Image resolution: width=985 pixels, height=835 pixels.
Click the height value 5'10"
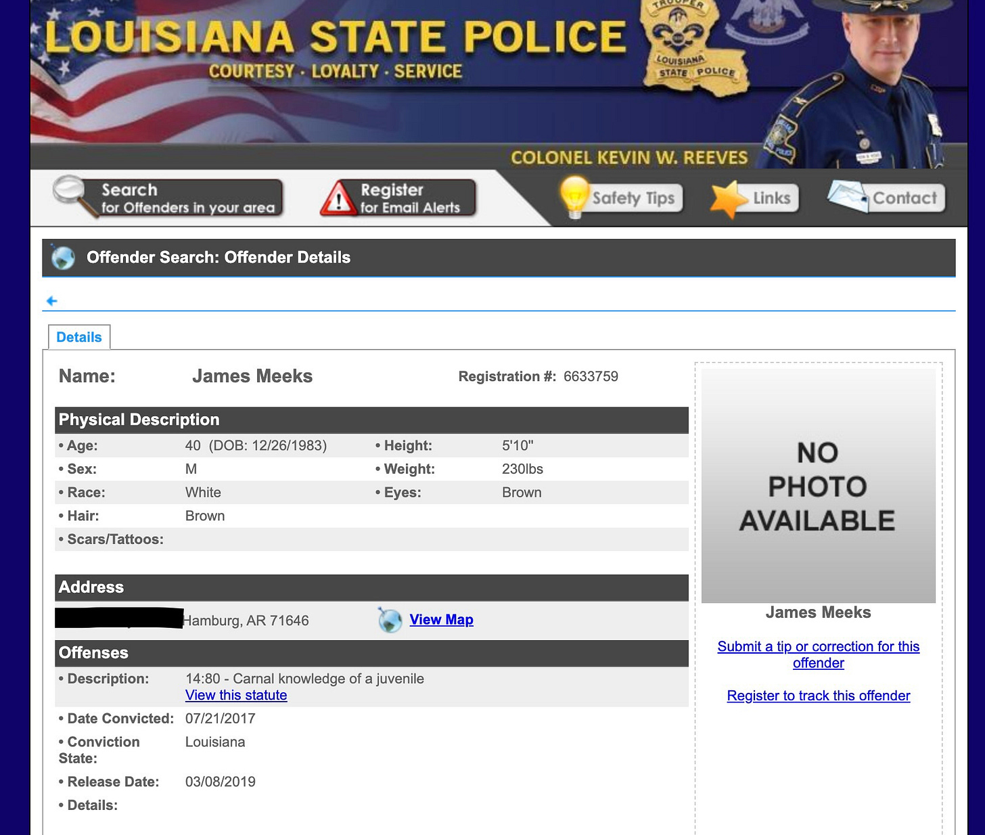click(518, 446)
